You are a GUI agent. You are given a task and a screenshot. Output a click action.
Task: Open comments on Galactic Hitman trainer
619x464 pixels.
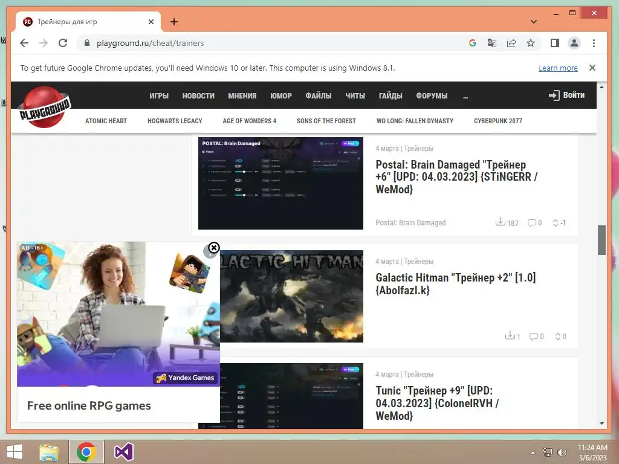pyautogui.click(x=537, y=336)
